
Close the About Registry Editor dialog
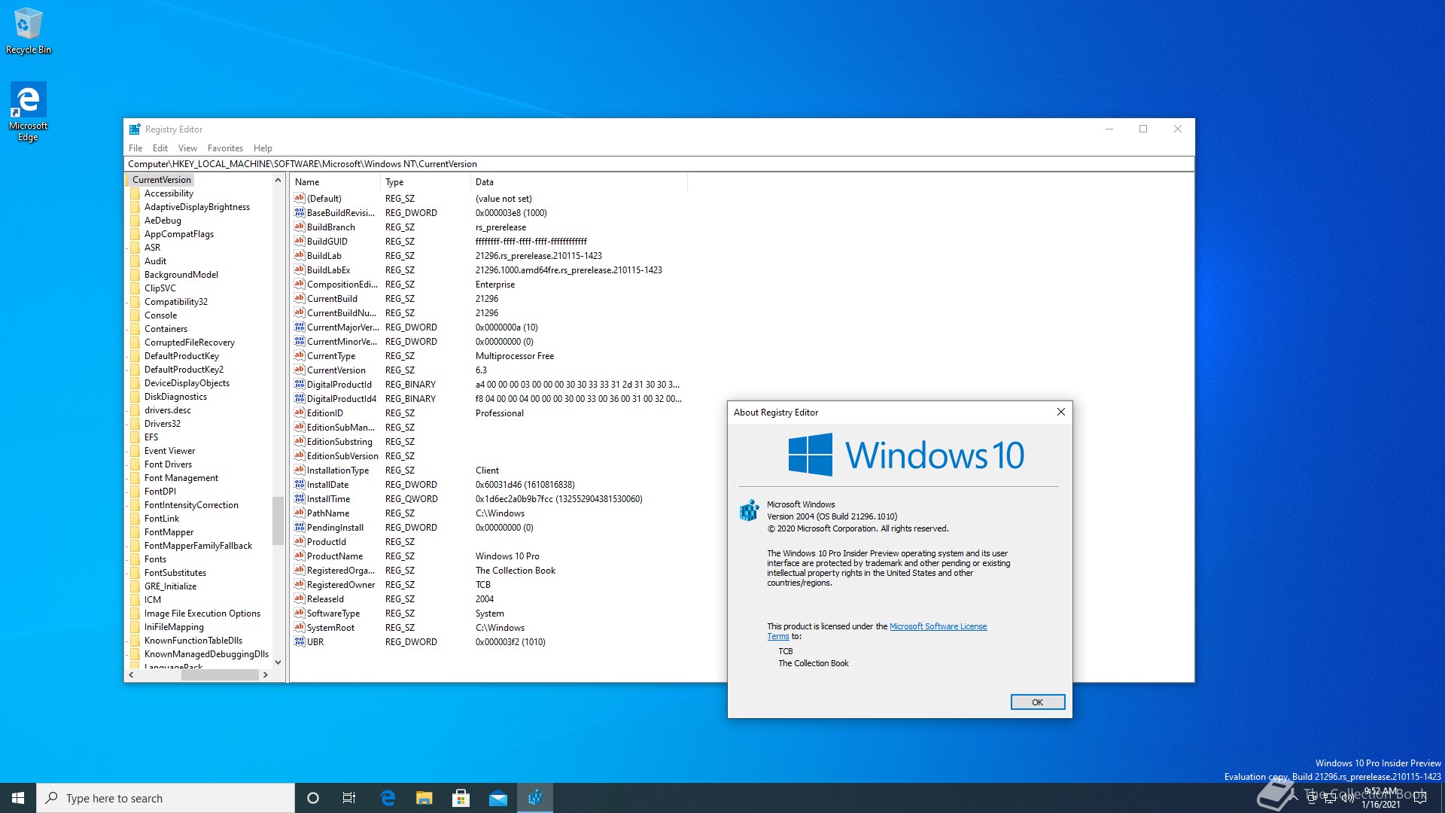(x=1060, y=412)
